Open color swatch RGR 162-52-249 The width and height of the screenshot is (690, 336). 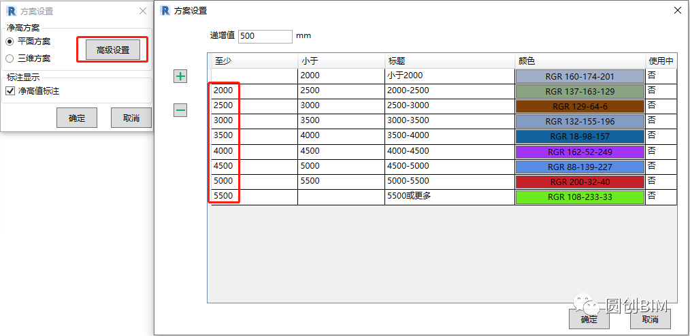pyautogui.click(x=580, y=152)
